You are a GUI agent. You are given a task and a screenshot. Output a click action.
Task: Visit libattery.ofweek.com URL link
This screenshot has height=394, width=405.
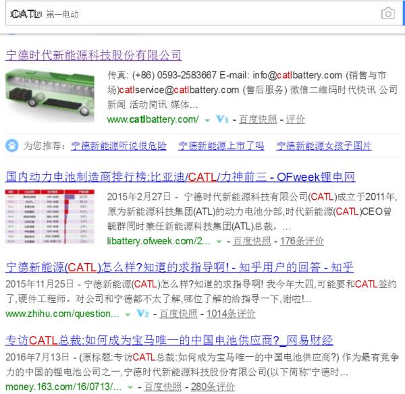(159, 241)
